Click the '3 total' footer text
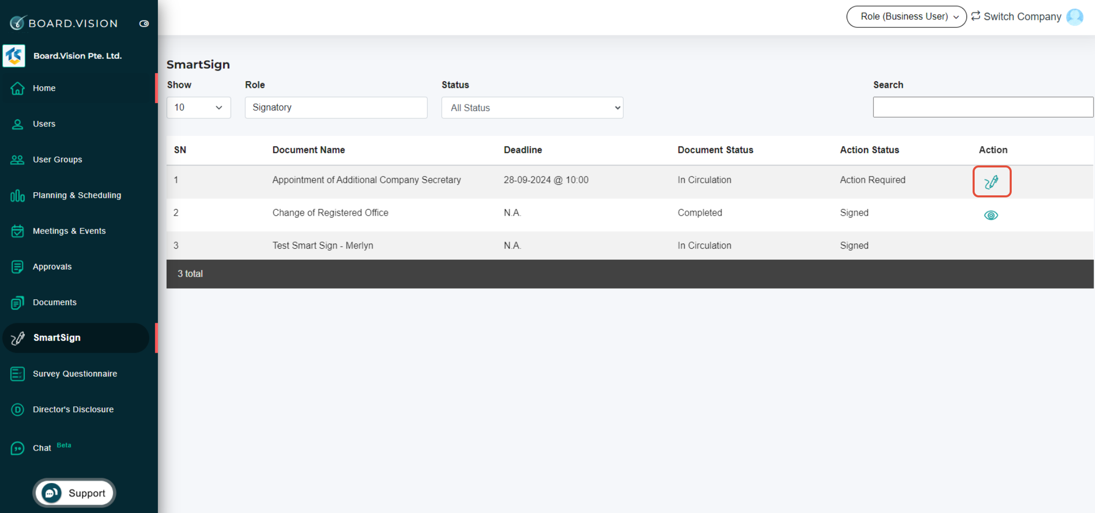This screenshot has height=513, width=1095. pyautogui.click(x=190, y=274)
